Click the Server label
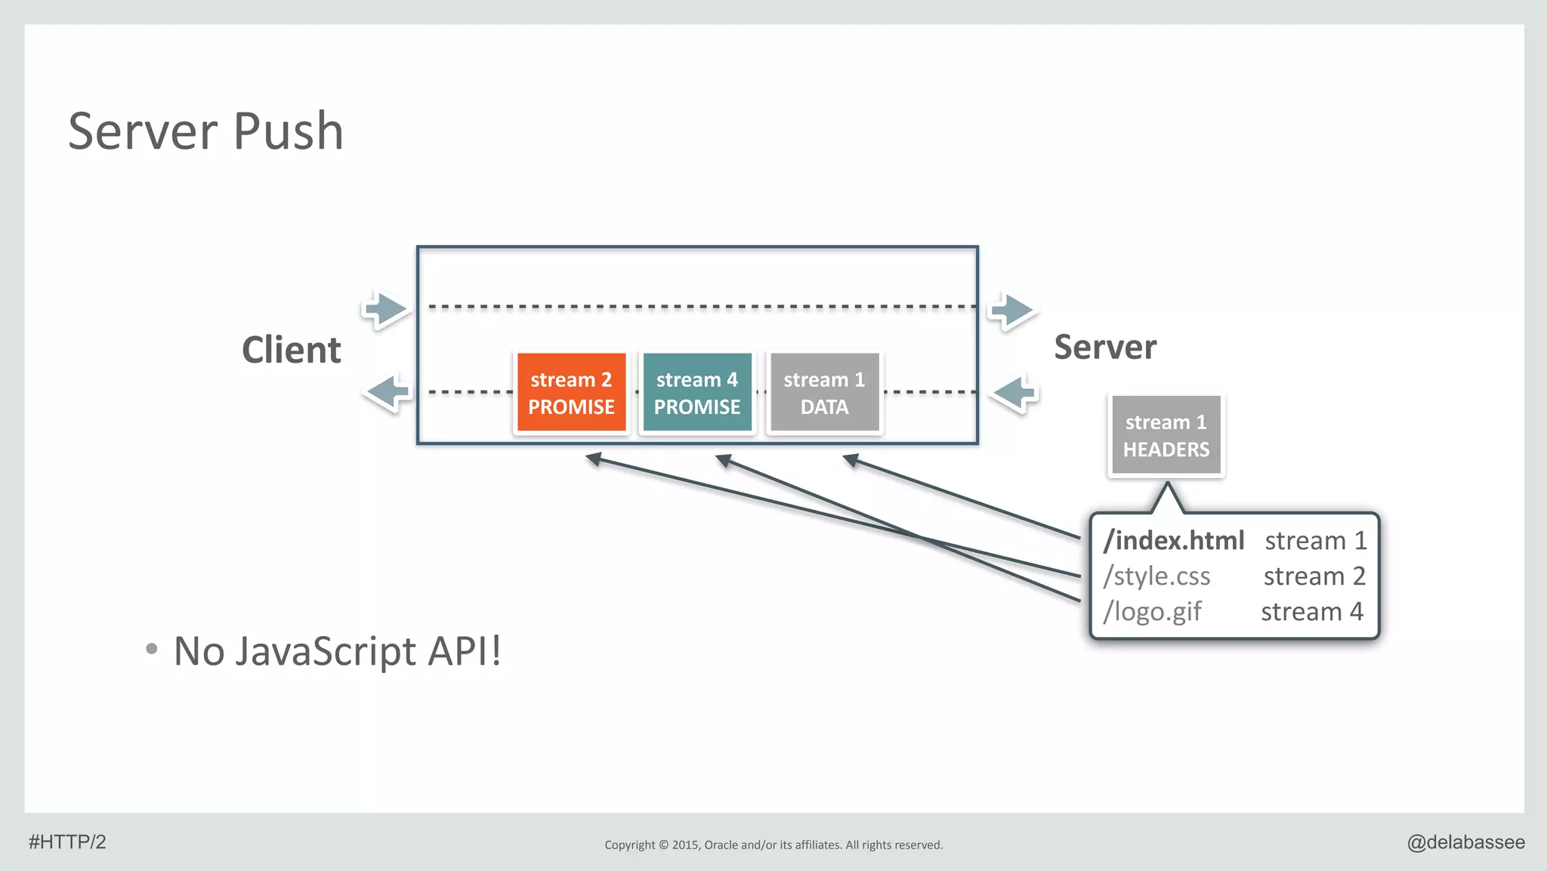The width and height of the screenshot is (1547, 871). coord(1104,347)
